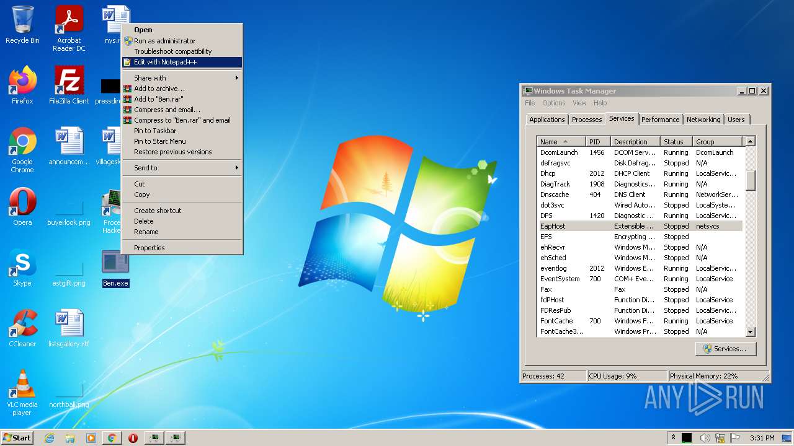Expand the Send to submenu
This screenshot has height=446, width=794.
coord(182,168)
